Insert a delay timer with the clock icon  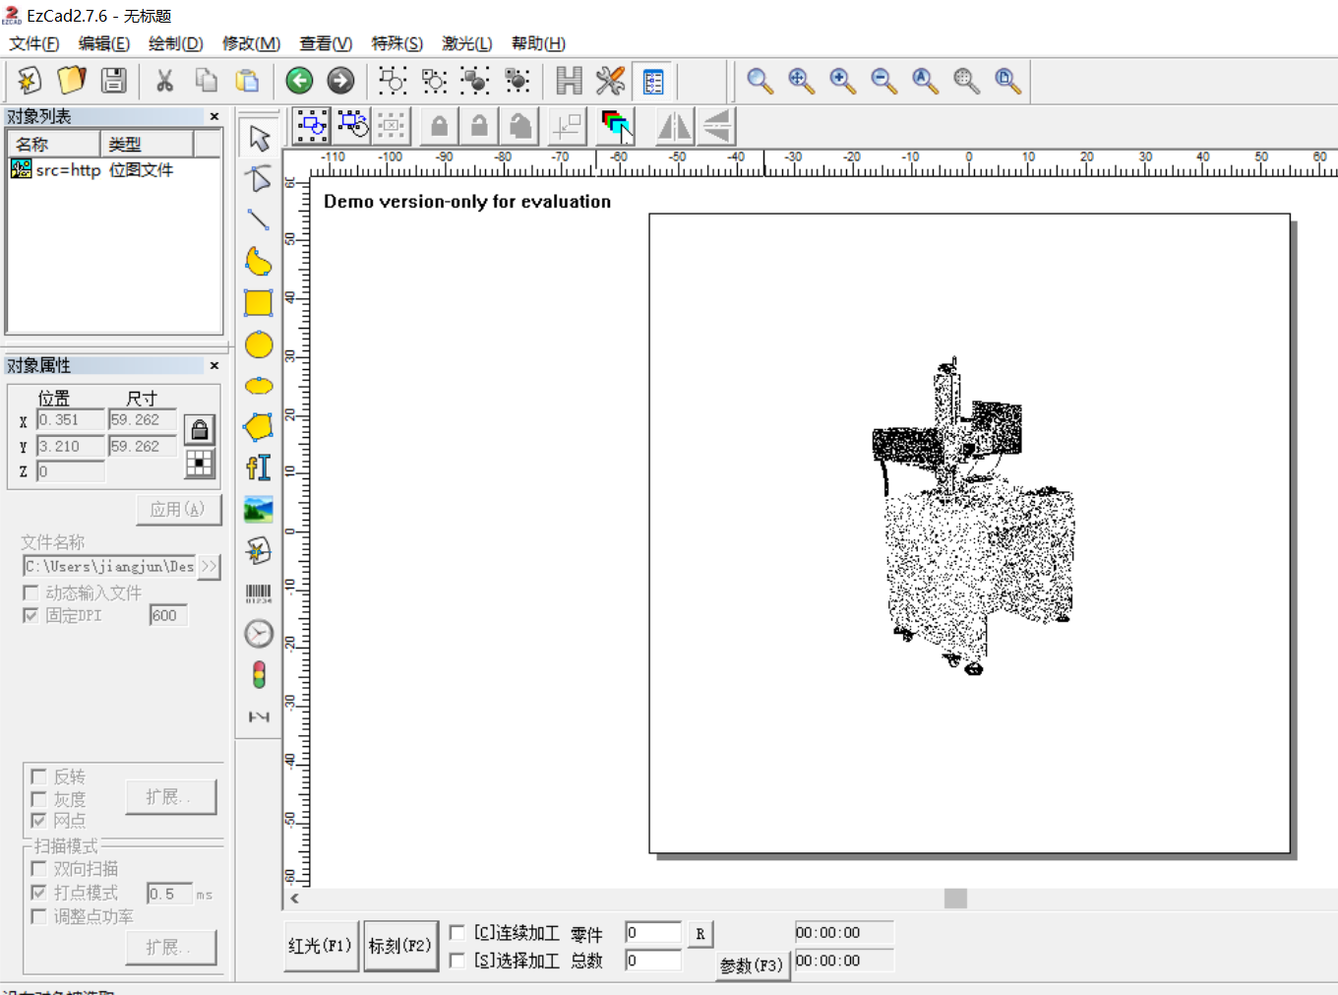click(x=259, y=634)
